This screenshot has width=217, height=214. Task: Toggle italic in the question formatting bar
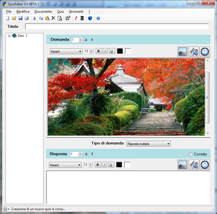[105, 51]
